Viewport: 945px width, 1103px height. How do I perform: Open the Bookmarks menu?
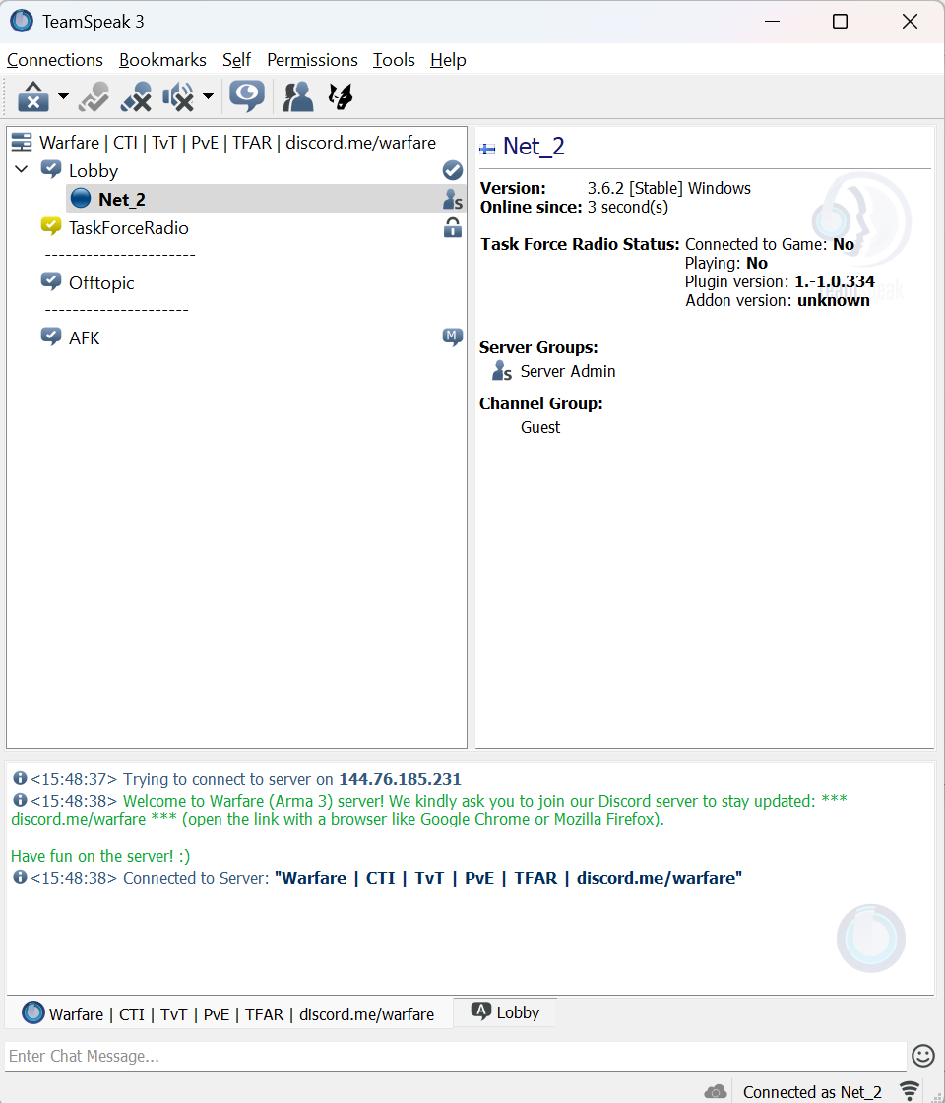162,60
